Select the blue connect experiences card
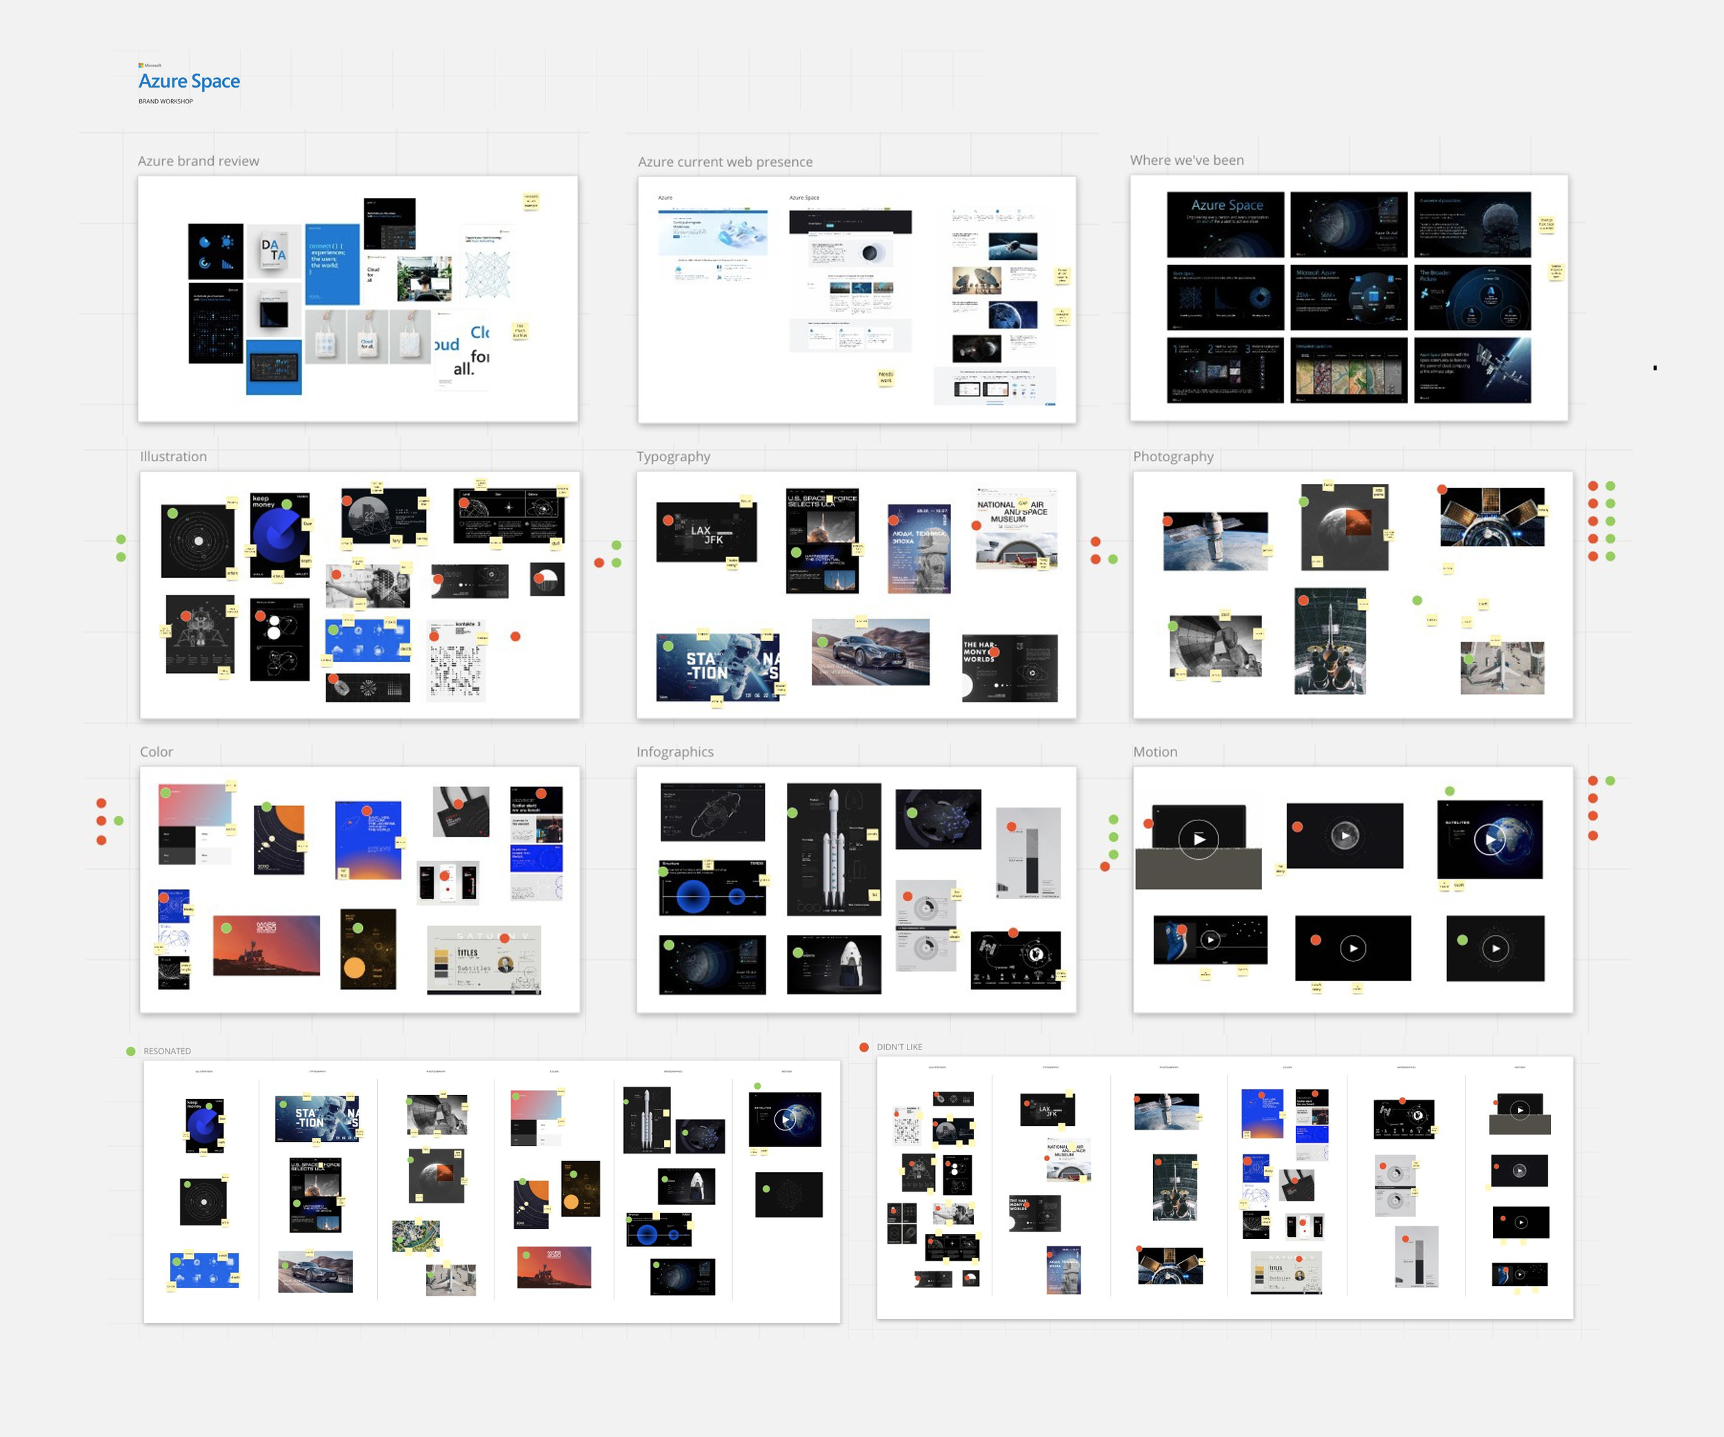1724x1437 pixels. pos(332,264)
